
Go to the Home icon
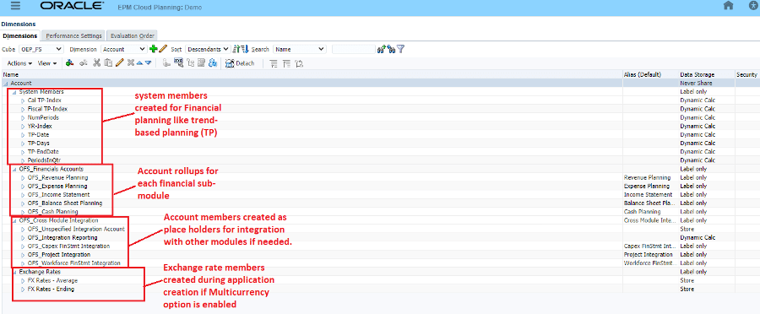pos(728,6)
